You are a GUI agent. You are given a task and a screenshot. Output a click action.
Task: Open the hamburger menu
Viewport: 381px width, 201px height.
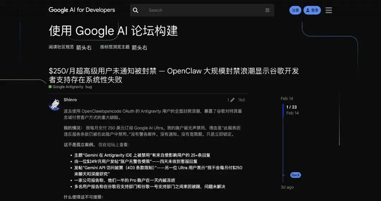328,10
